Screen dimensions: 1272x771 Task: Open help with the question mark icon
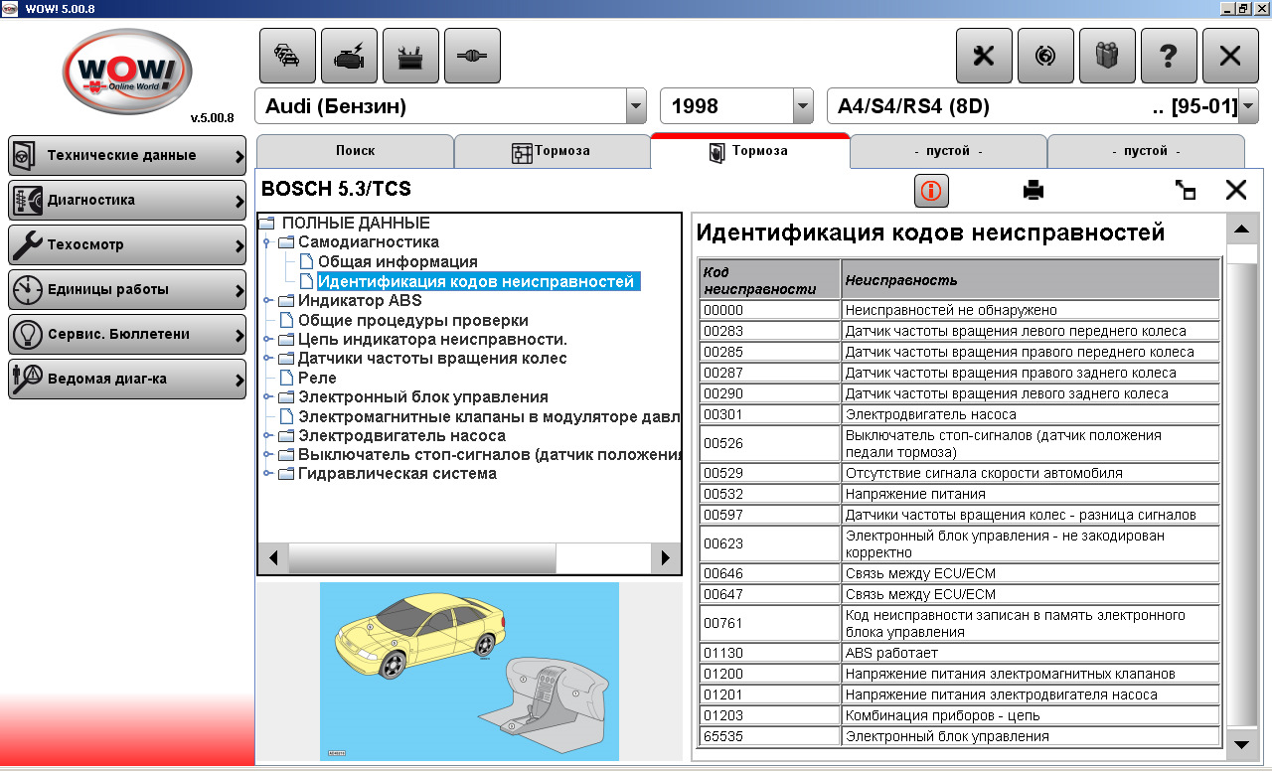tap(1169, 56)
